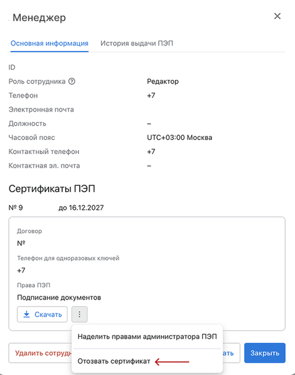The height and width of the screenshot is (375, 295).
Task: Click the expiry date до 16.12.2027
Action: click(x=81, y=207)
